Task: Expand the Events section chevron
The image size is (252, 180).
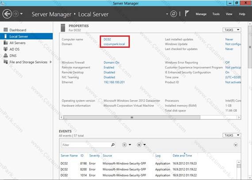Action: click(236, 145)
